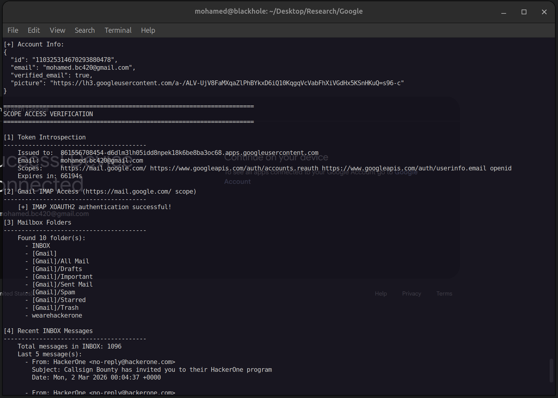Click the 'Date: Mon, 2 Mar 2026' line

[96, 377]
